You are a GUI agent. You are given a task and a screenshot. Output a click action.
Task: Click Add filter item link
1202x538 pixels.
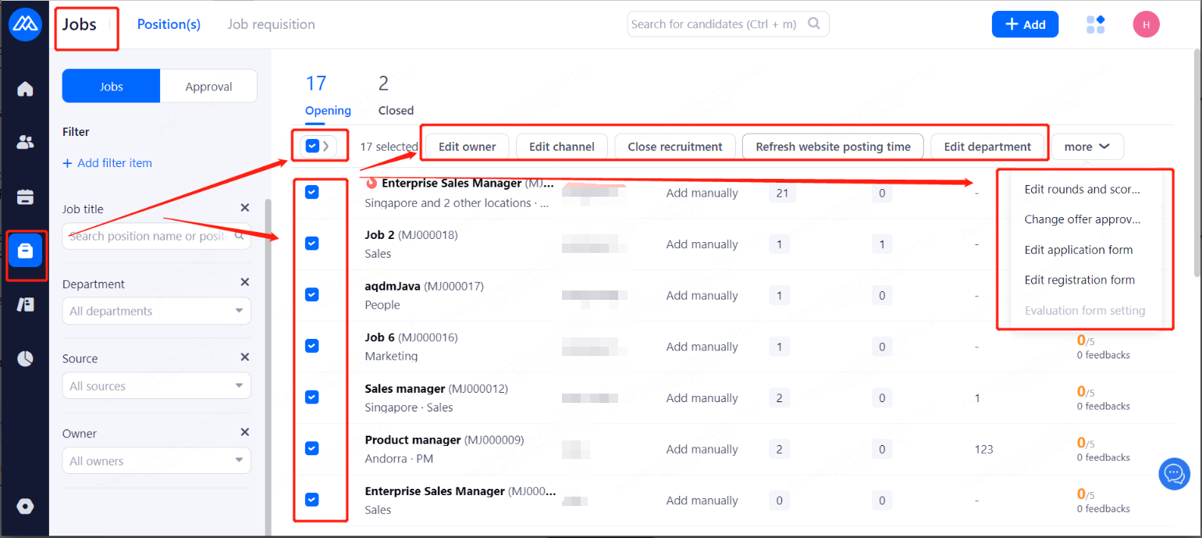click(108, 163)
